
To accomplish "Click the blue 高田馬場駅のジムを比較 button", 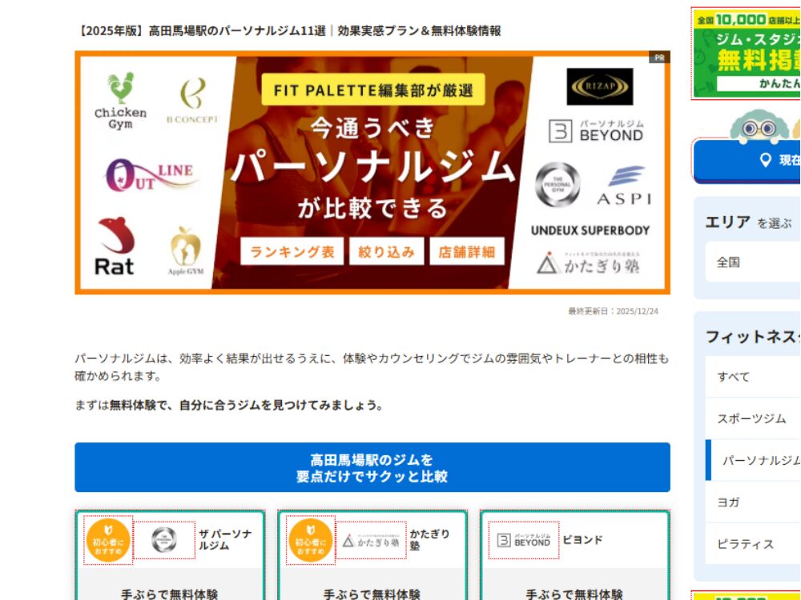I will 372,468.
